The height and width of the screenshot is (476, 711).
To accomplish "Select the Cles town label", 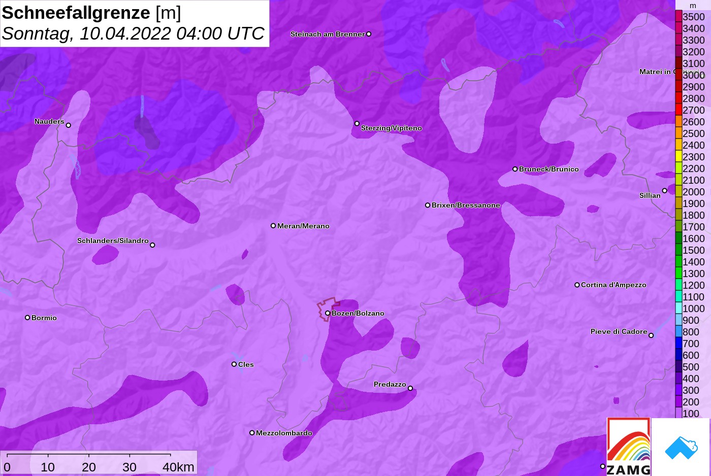I will pos(246,364).
